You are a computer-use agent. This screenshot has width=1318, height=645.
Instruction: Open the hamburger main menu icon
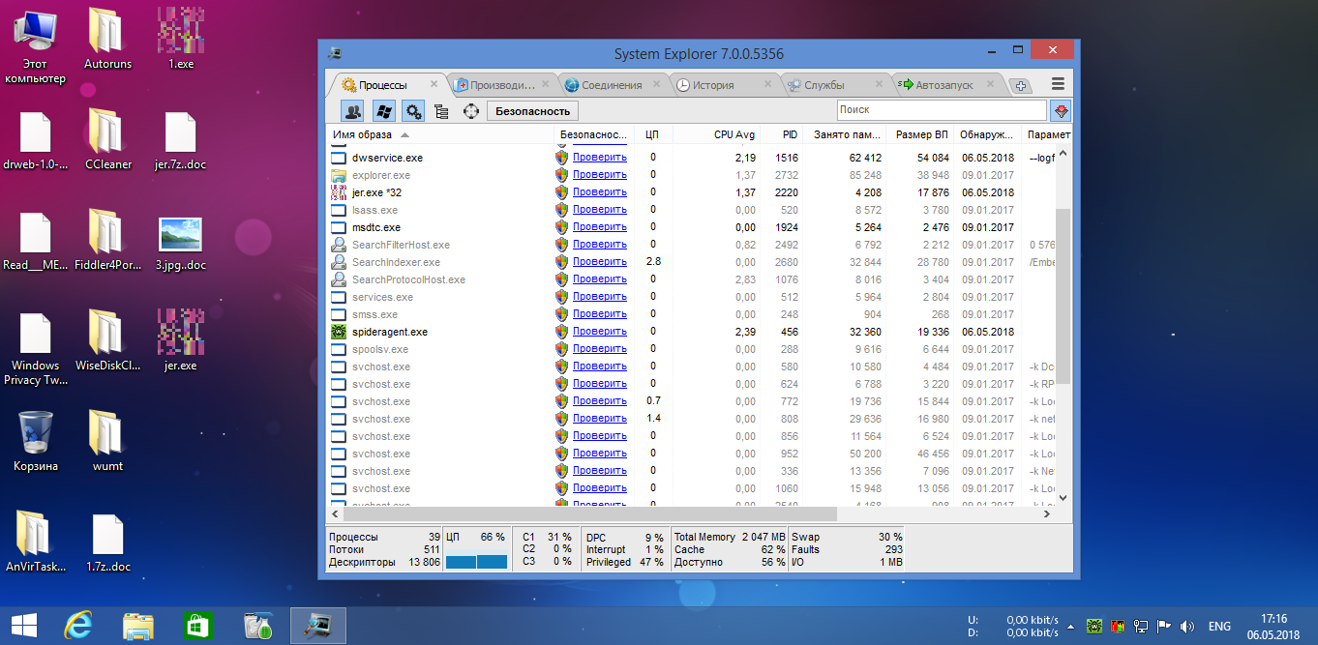(1058, 84)
